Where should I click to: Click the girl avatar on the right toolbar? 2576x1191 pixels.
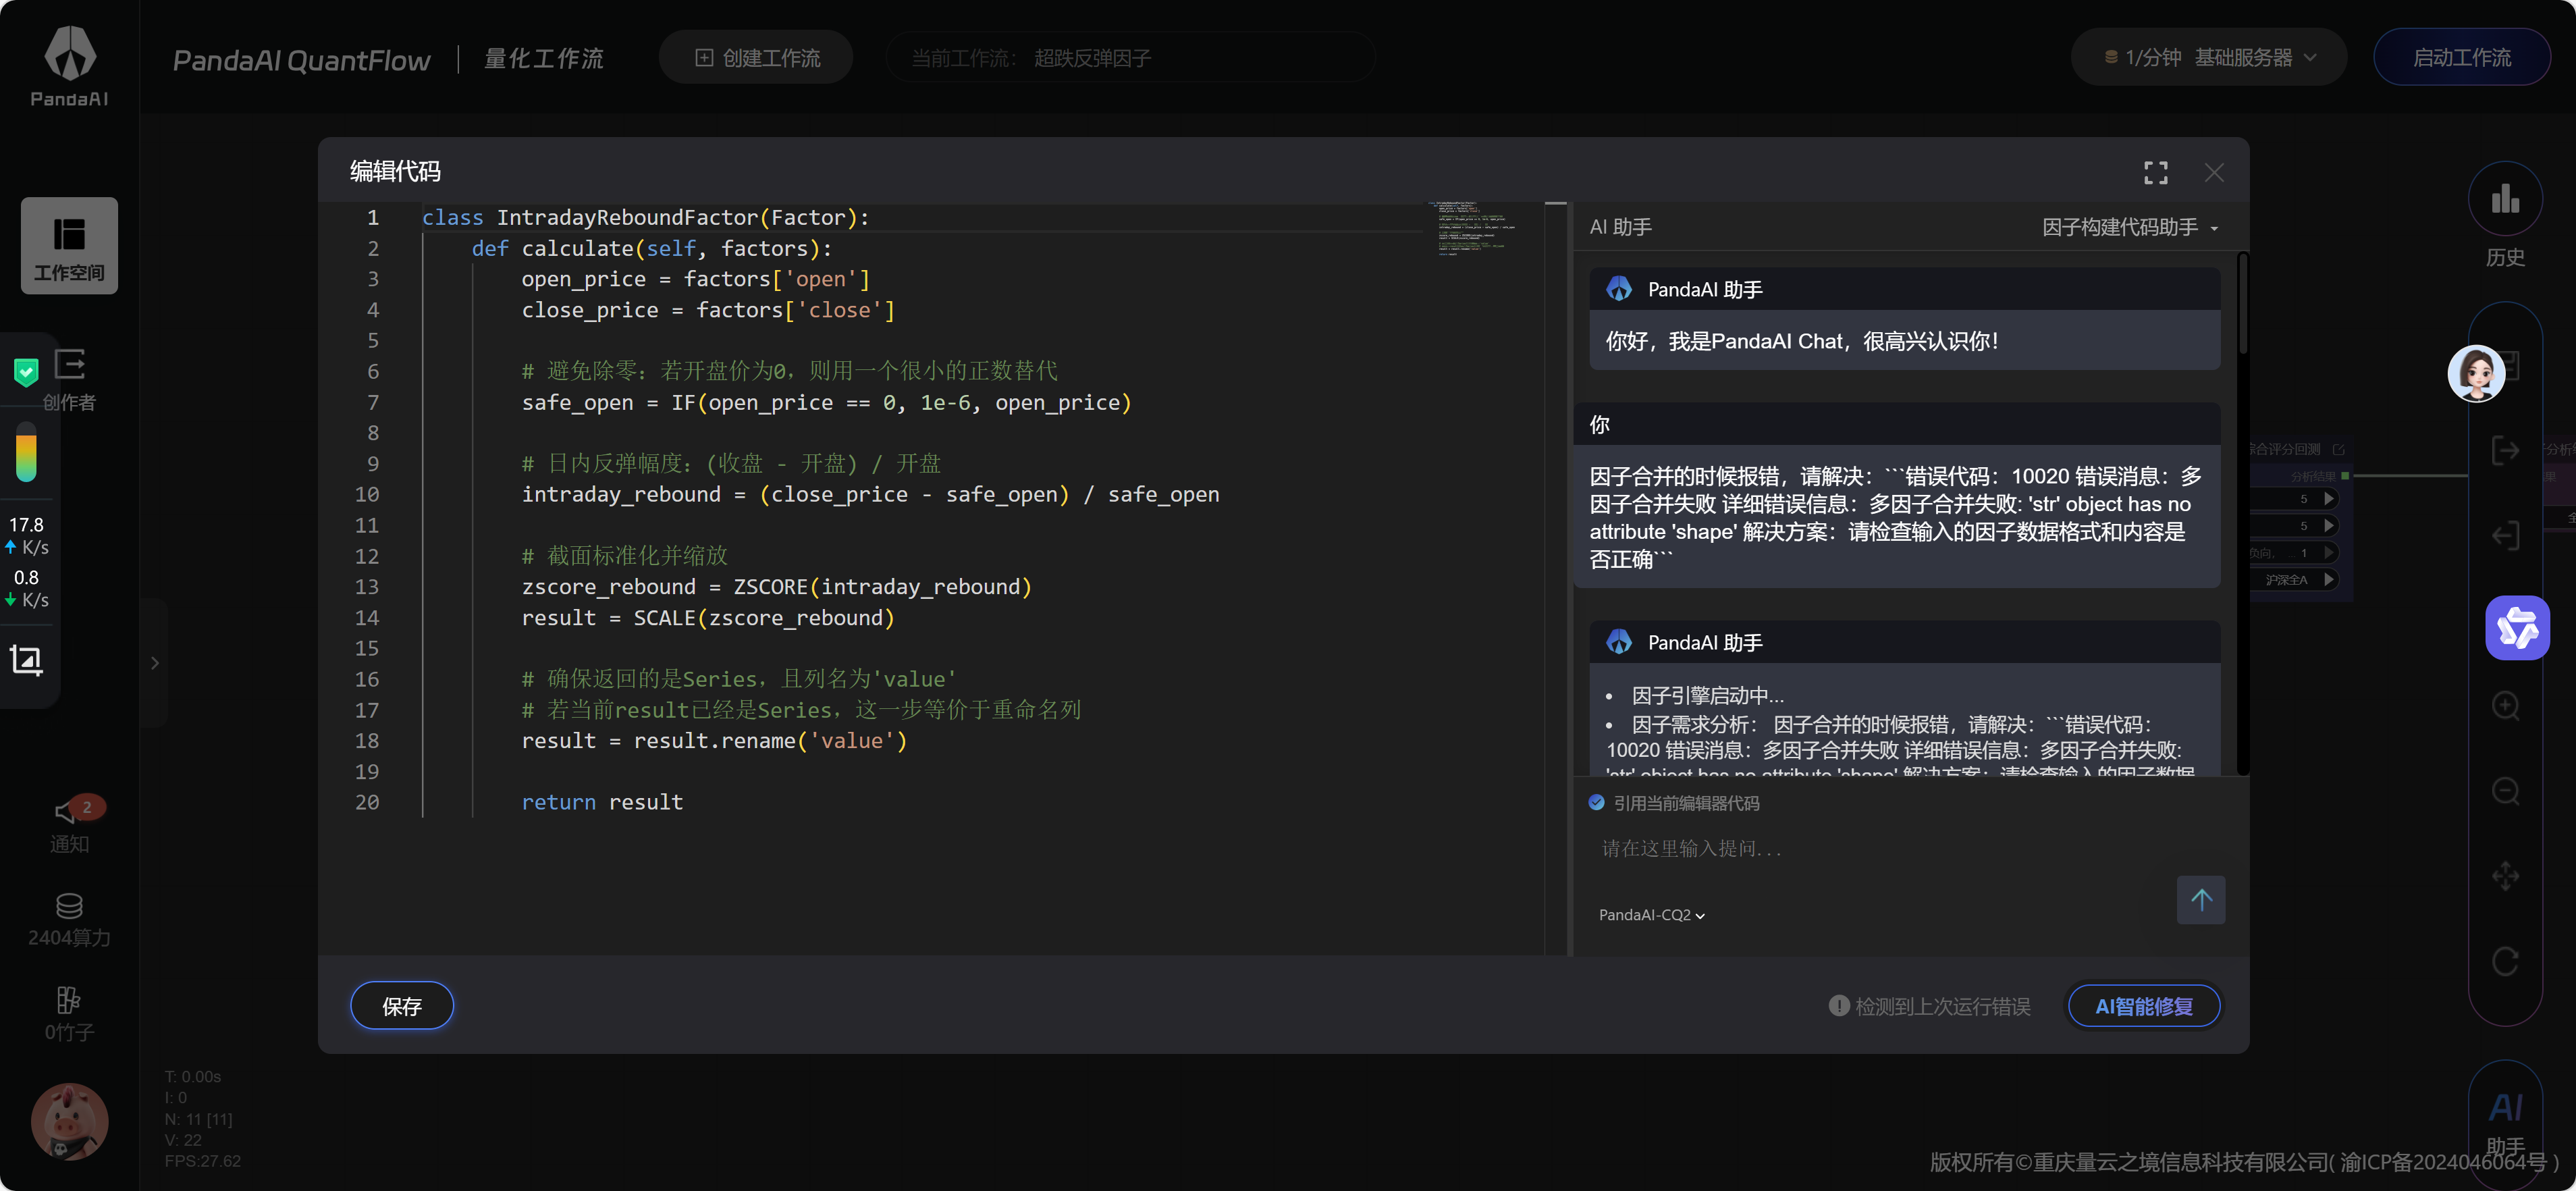2476,374
